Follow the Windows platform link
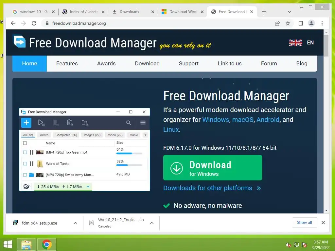This screenshot has height=251, width=335. [x=216, y=120]
